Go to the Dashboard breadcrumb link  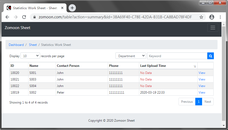16,45
